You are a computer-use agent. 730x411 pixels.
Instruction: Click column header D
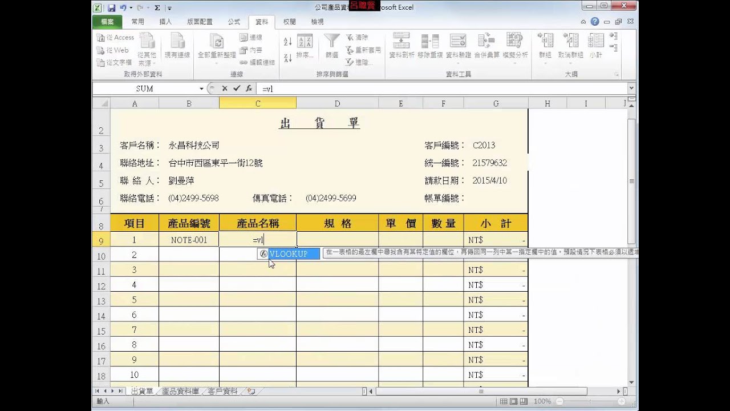point(337,103)
